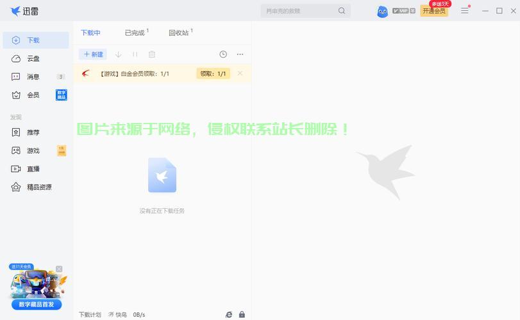Click the 没有正在下载任务 text
The image size is (520, 320).
[162, 211]
